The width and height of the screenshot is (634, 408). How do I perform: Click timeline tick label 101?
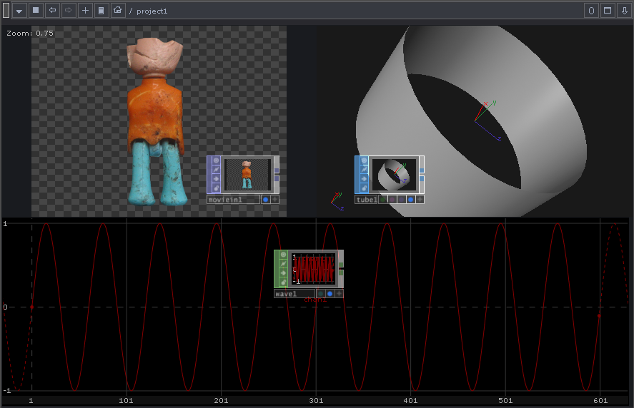[126, 400]
